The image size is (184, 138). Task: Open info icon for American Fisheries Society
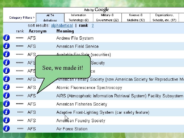click(x=6, y=103)
